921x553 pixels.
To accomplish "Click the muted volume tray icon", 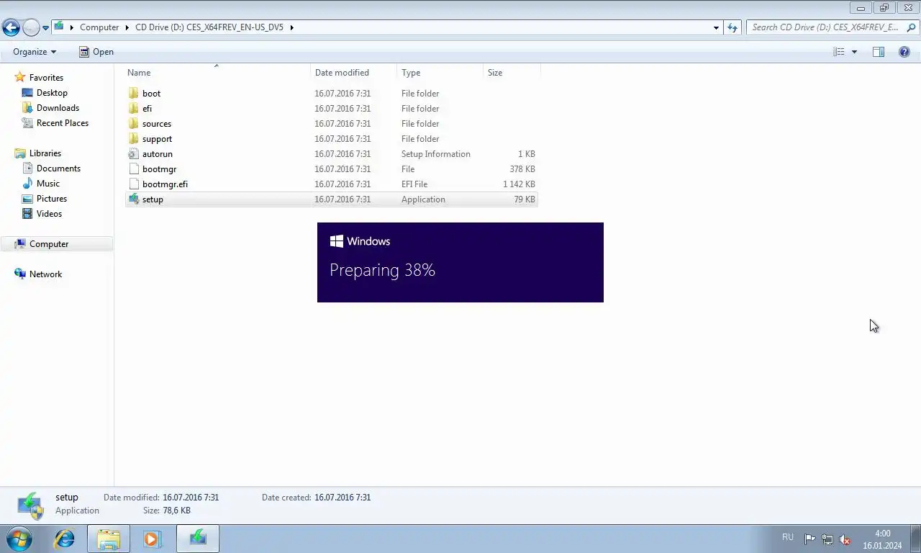I will [x=845, y=539].
